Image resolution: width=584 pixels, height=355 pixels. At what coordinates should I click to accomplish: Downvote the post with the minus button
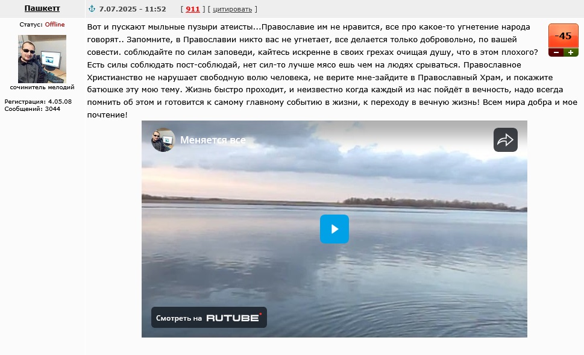[x=556, y=52]
